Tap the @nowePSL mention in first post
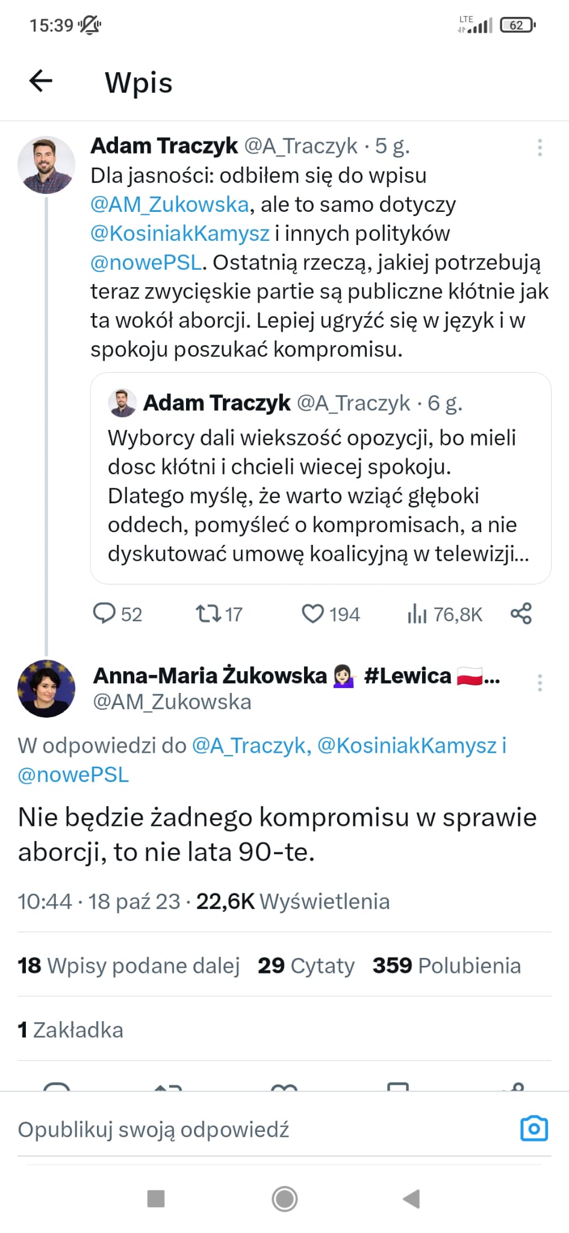This screenshot has height=1233, width=569. [x=145, y=262]
